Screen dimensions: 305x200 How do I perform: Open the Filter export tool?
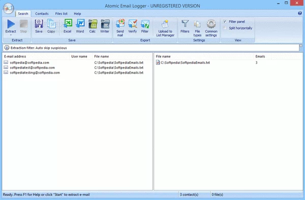(x=145, y=26)
